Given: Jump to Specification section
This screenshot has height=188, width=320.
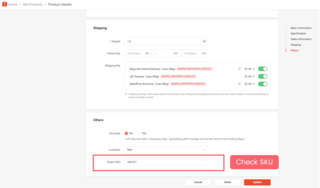Looking at the screenshot, I should point(298,34).
